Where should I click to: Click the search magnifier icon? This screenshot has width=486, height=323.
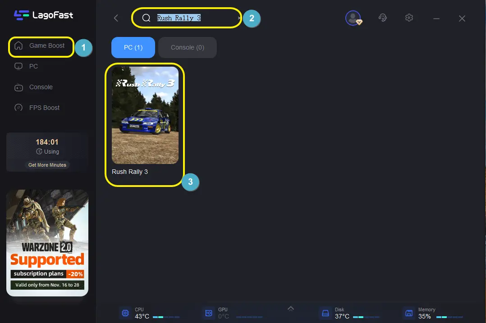coord(146,18)
